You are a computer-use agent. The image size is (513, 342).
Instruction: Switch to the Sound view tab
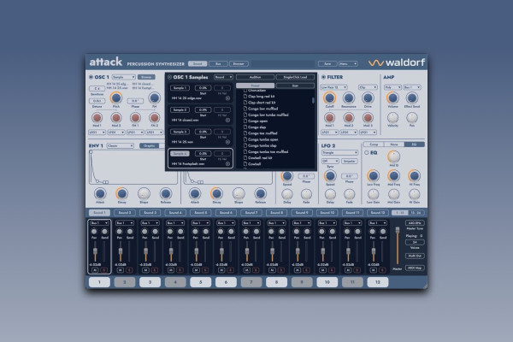[198, 64]
